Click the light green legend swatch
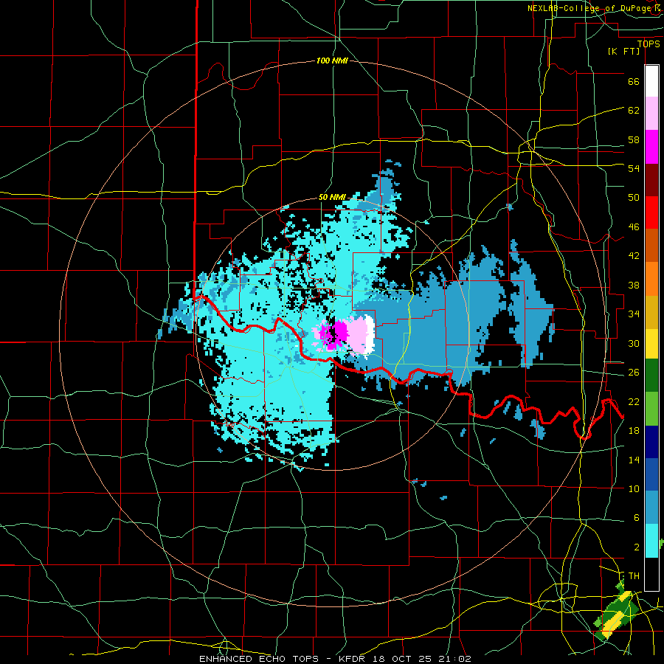This screenshot has height=664, width=664. coord(651,409)
